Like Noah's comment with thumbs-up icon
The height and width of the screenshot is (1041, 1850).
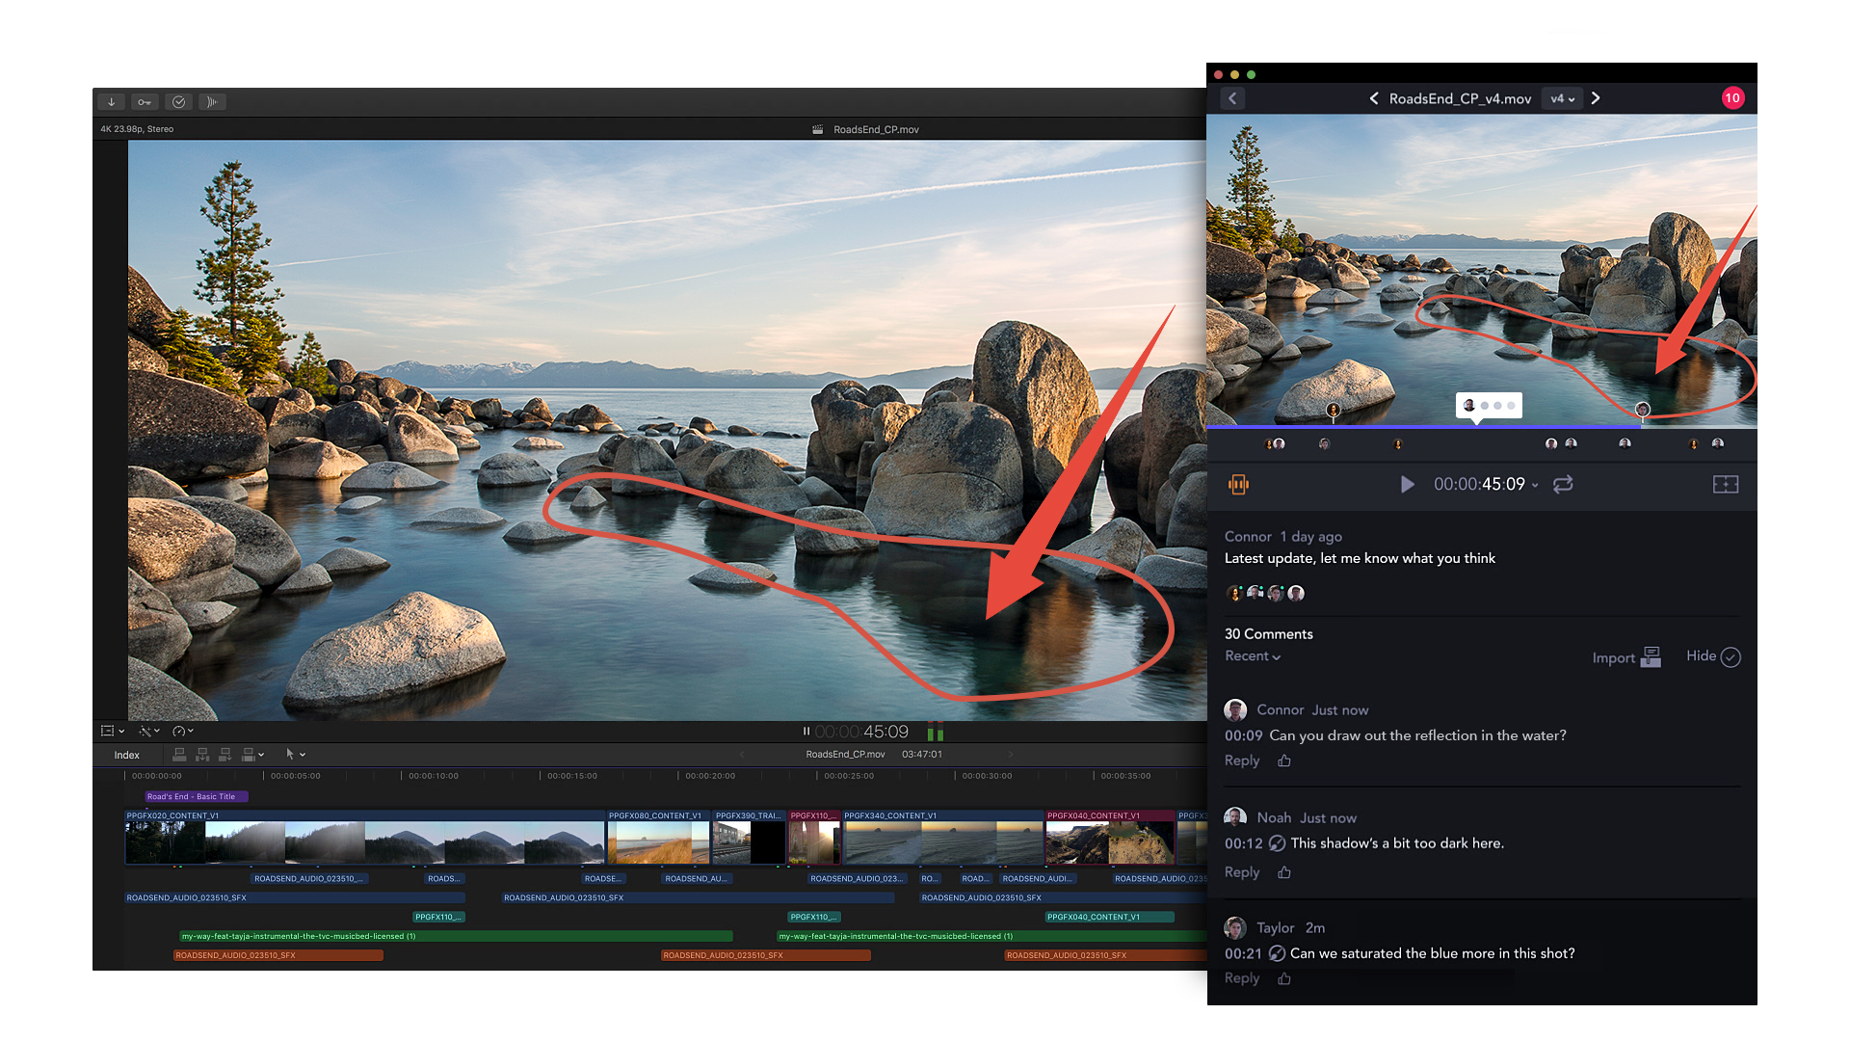click(1284, 872)
